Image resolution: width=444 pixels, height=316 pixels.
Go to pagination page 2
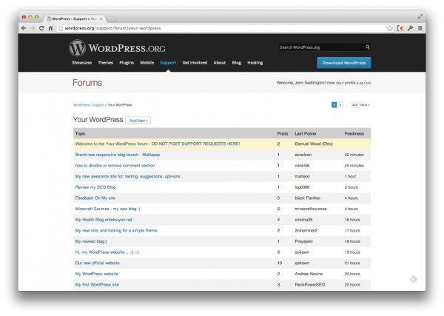(340, 105)
